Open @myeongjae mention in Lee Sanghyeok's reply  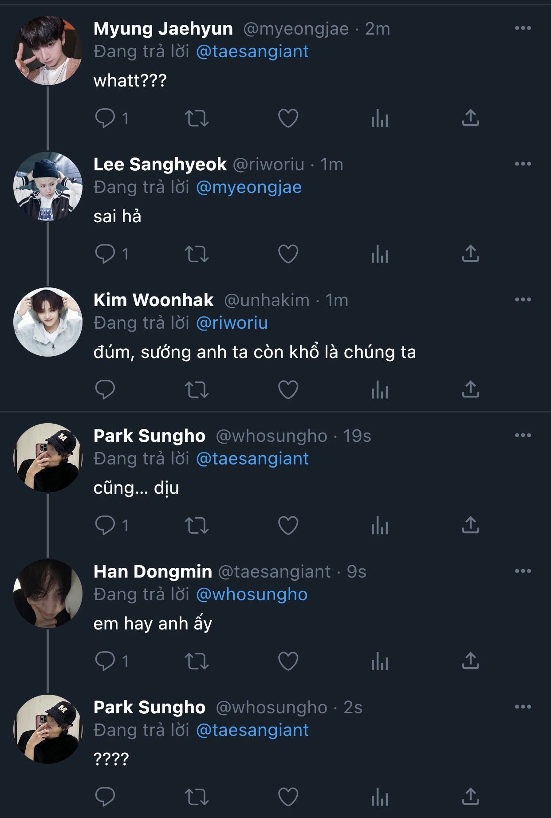click(248, 187)
